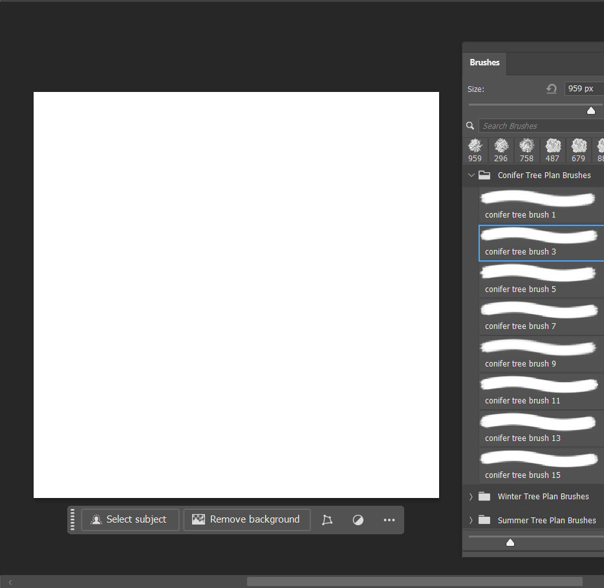
Task: Click the transform selection icon in contextual bar
Action: pyautogui.click(x=327, y=520)
